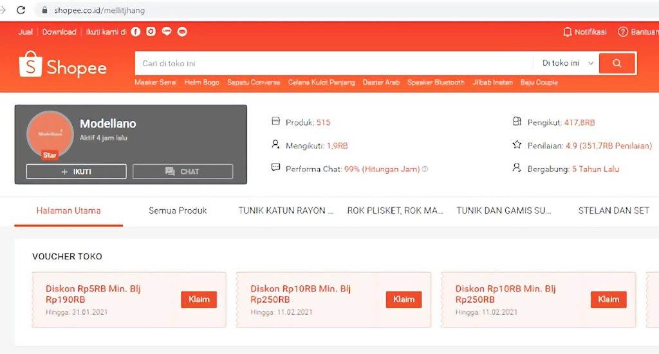Click the Speaker Bluetooth search suggestion
This screenshot has width=659, height=354.
click(436, 82)
